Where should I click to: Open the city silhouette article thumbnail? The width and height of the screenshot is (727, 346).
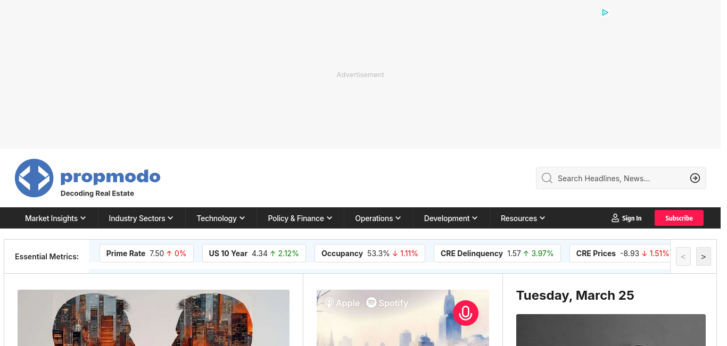point(153,318)
